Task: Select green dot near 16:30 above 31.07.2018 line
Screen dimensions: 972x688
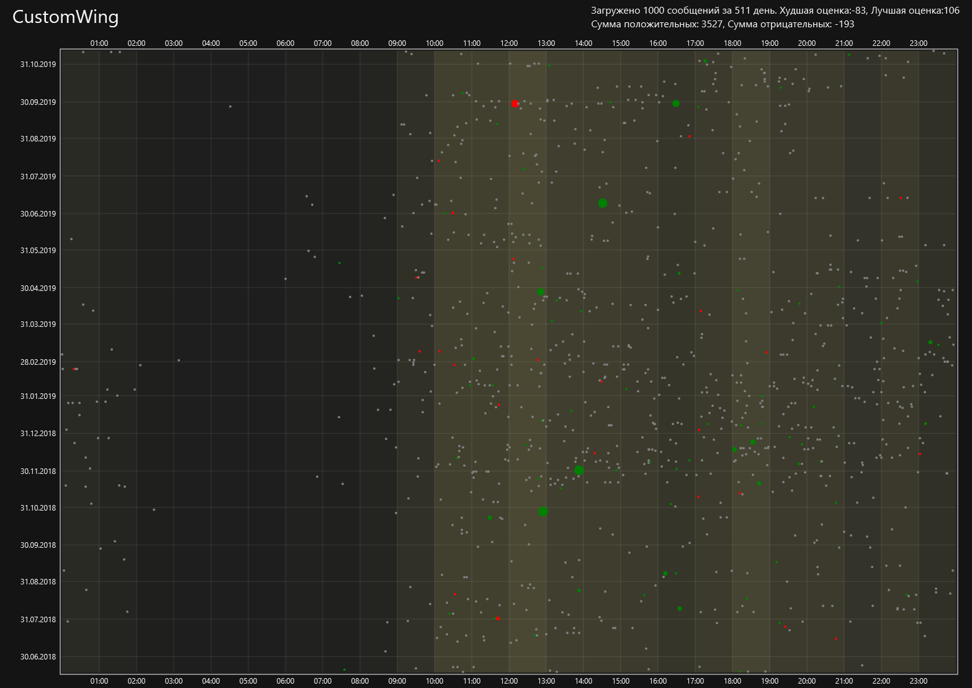Action: [x=680, y=609]
